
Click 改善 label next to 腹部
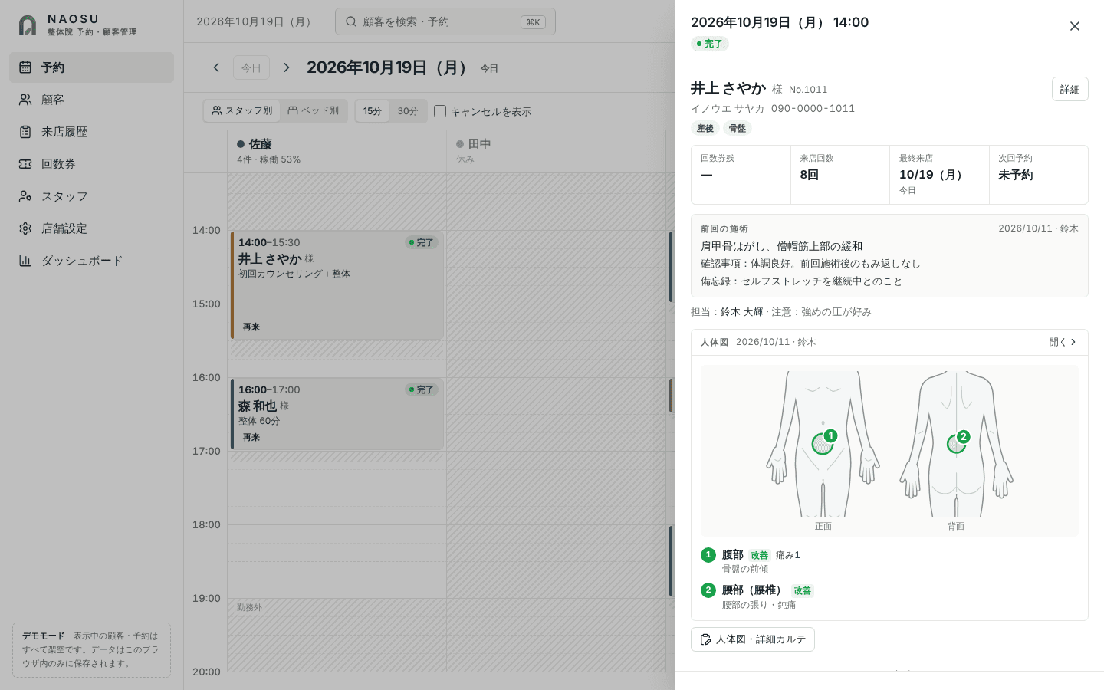(x=760, y=555)
